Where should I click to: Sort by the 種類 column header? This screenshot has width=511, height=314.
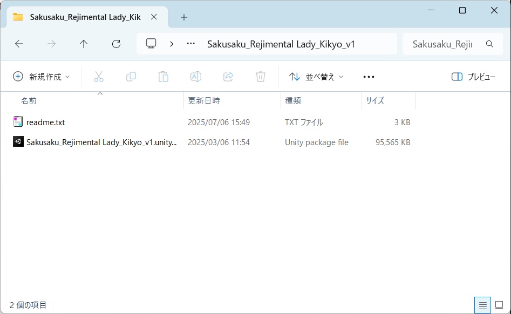click(x=293, y=101)
